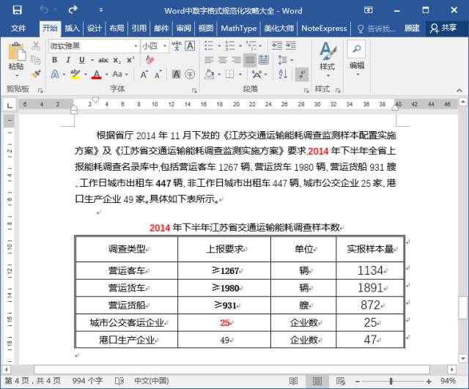Decrease paragraph indent
The width and height of the screenshot is (469, 389).
pos(277,45)
